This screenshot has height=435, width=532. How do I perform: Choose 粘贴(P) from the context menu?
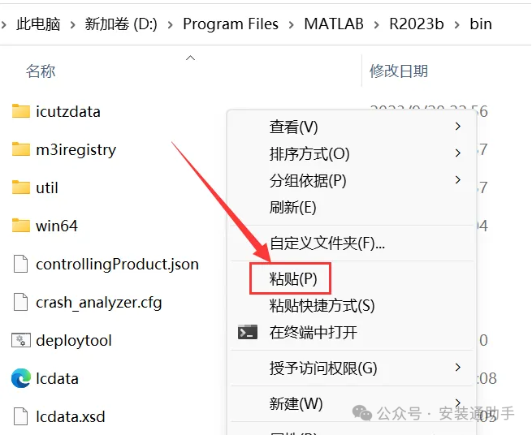click(x=293, y=278)
